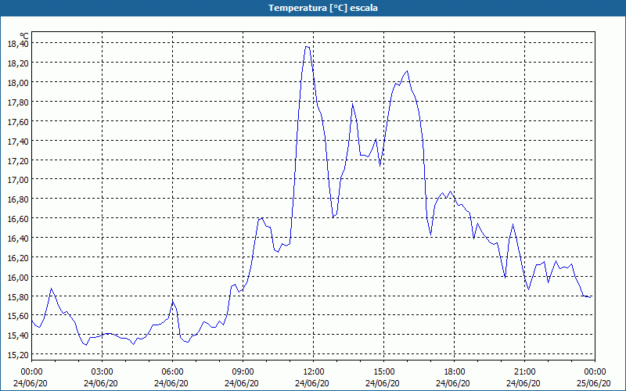Viewport: 626px width, 391px height.
Task: Click the 18:00 time axis label
Action: [455, 372]
